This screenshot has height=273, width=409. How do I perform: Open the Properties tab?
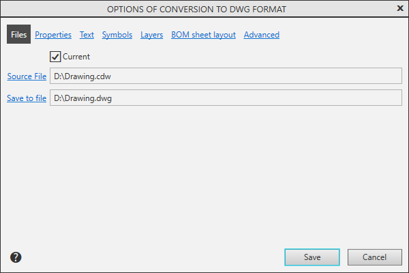53,35
